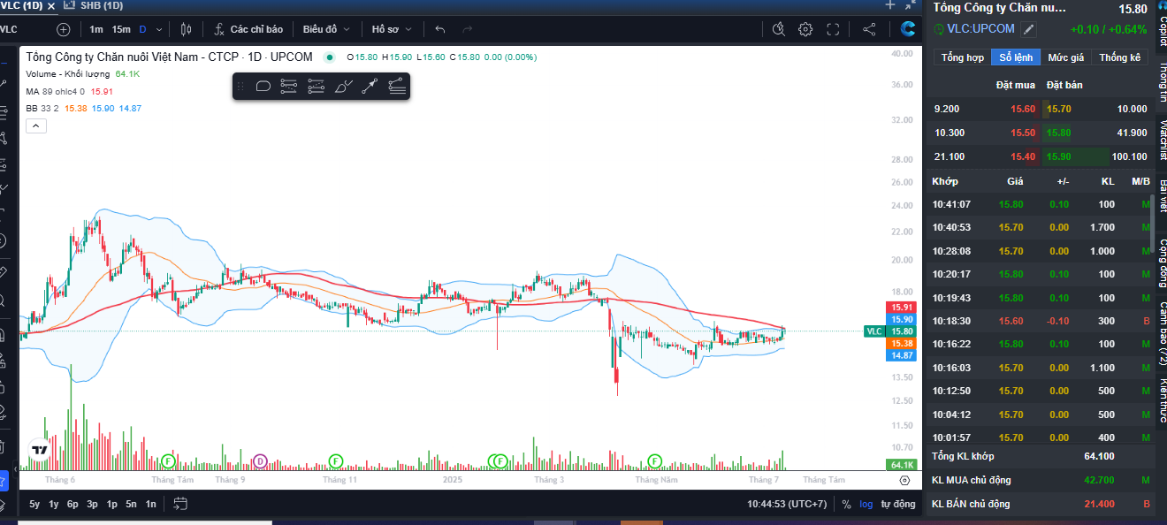Open the Watchlist side panel tab

(1162, 140)
